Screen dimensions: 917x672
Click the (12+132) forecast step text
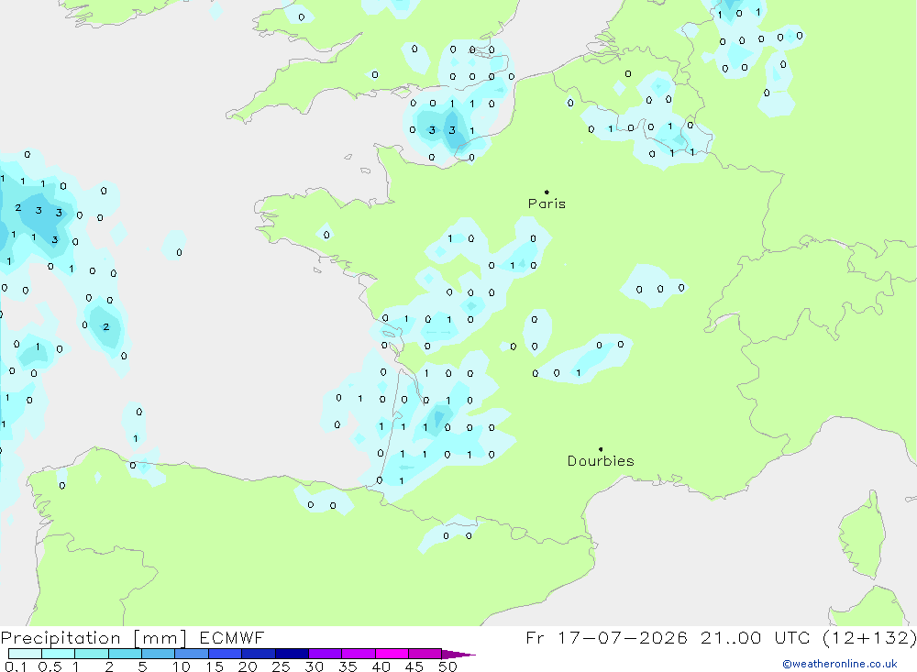[869, 637]
